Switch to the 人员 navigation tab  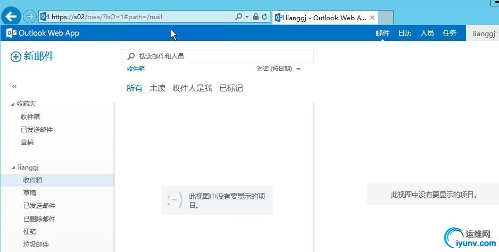[x=427, y=33]
